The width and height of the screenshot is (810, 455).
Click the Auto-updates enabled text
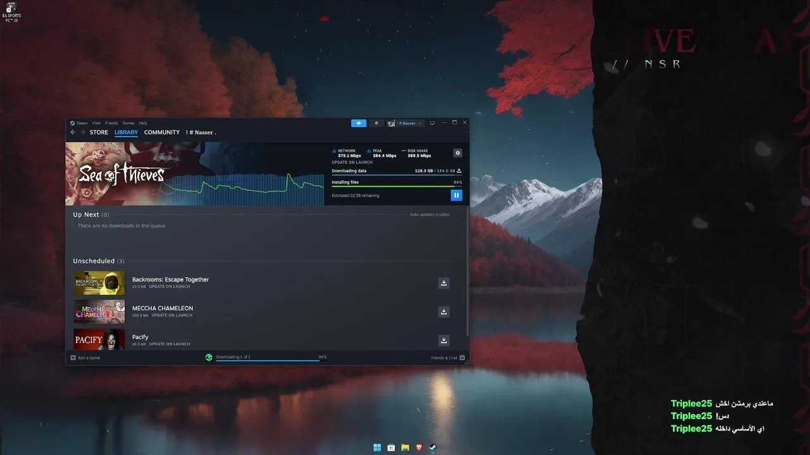pos(430,215)
